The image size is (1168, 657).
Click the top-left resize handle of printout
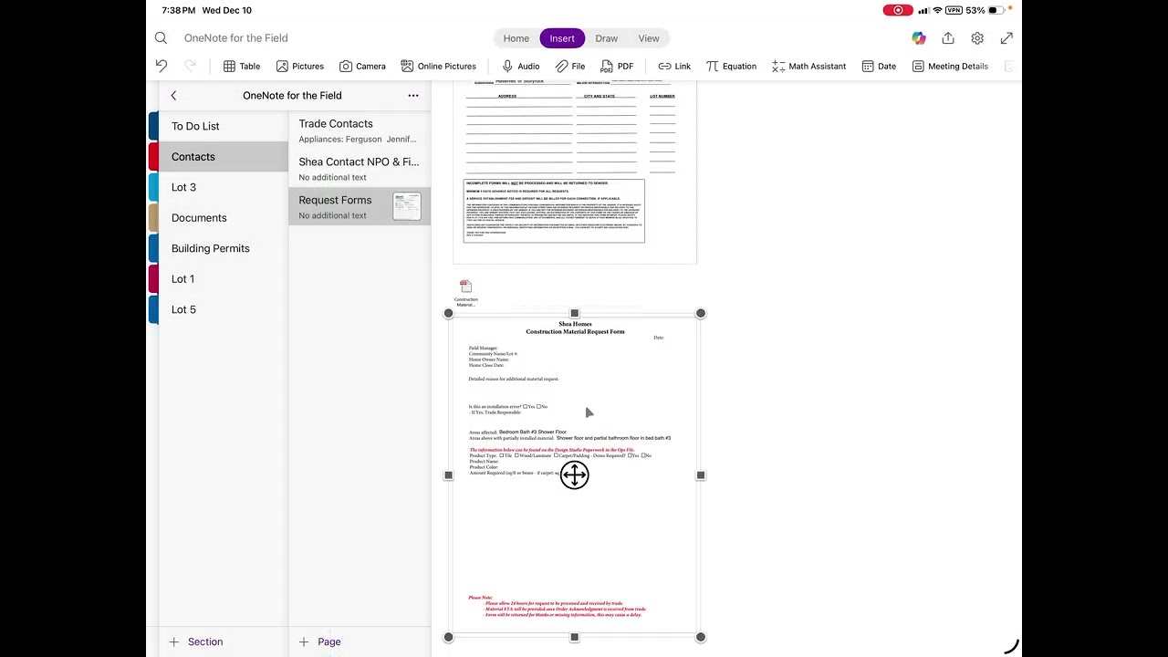(x=448, y=313)
